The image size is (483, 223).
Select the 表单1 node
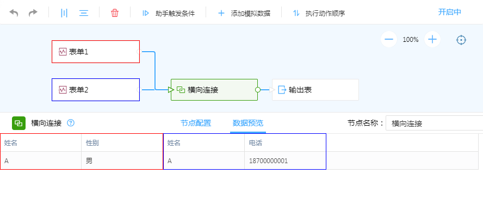pos(96,52)
